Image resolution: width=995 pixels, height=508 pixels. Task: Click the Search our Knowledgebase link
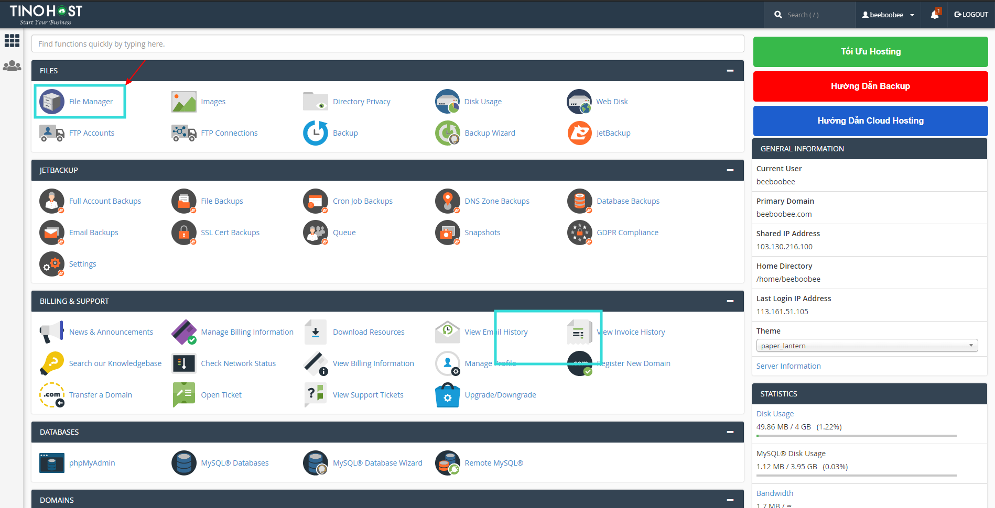(x=115, y=363)
